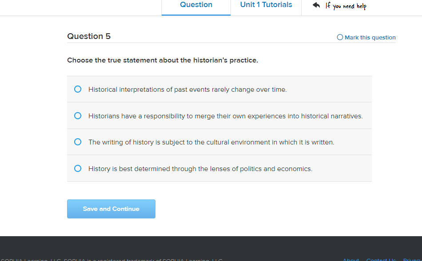
Task: Switch to Unit 1 Tutorials tab
Action: [266, 5]
